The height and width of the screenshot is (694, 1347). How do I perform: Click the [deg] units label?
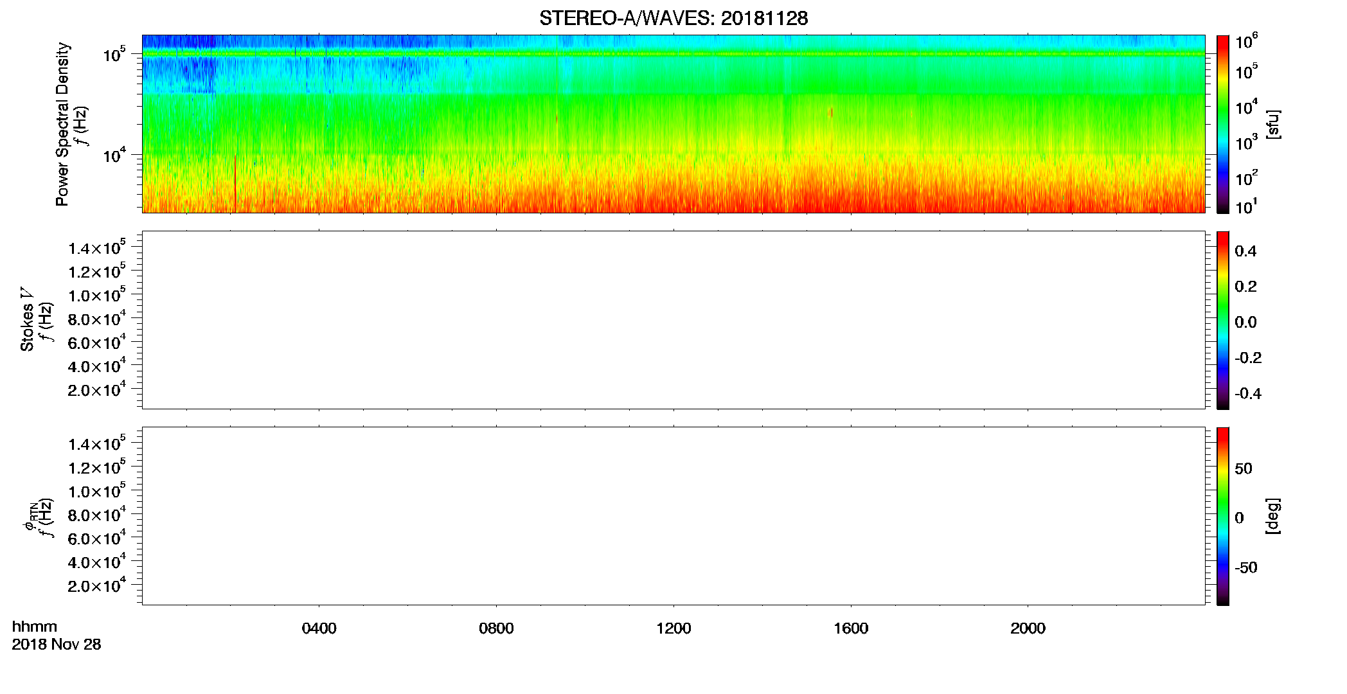point(1273,516)
